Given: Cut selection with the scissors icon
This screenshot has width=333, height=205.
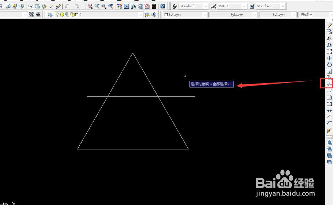Looking at the screenshot, I should click(x=31, y=6).
